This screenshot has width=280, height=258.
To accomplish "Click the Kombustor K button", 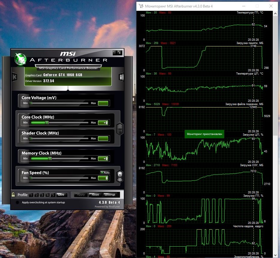I will (15, 77).
